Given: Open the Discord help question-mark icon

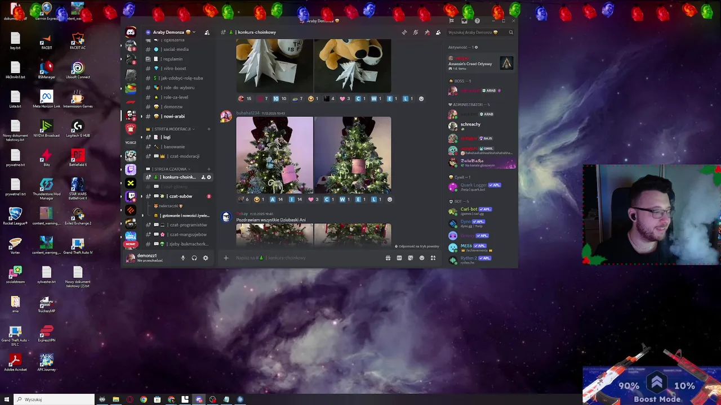Looking at the screenshot, I should 477,21.
